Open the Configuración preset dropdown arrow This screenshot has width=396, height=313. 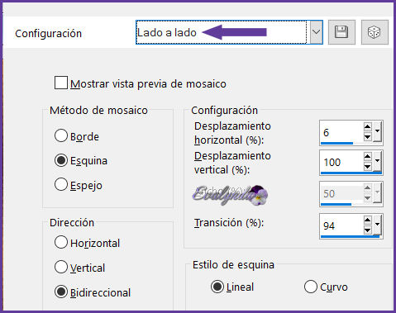pos(317,32)
